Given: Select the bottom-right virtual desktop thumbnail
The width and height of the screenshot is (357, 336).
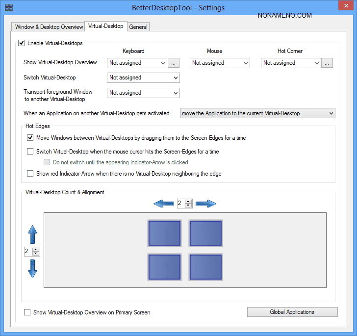Looking at the screenshot, I should (x=205, y=267).
